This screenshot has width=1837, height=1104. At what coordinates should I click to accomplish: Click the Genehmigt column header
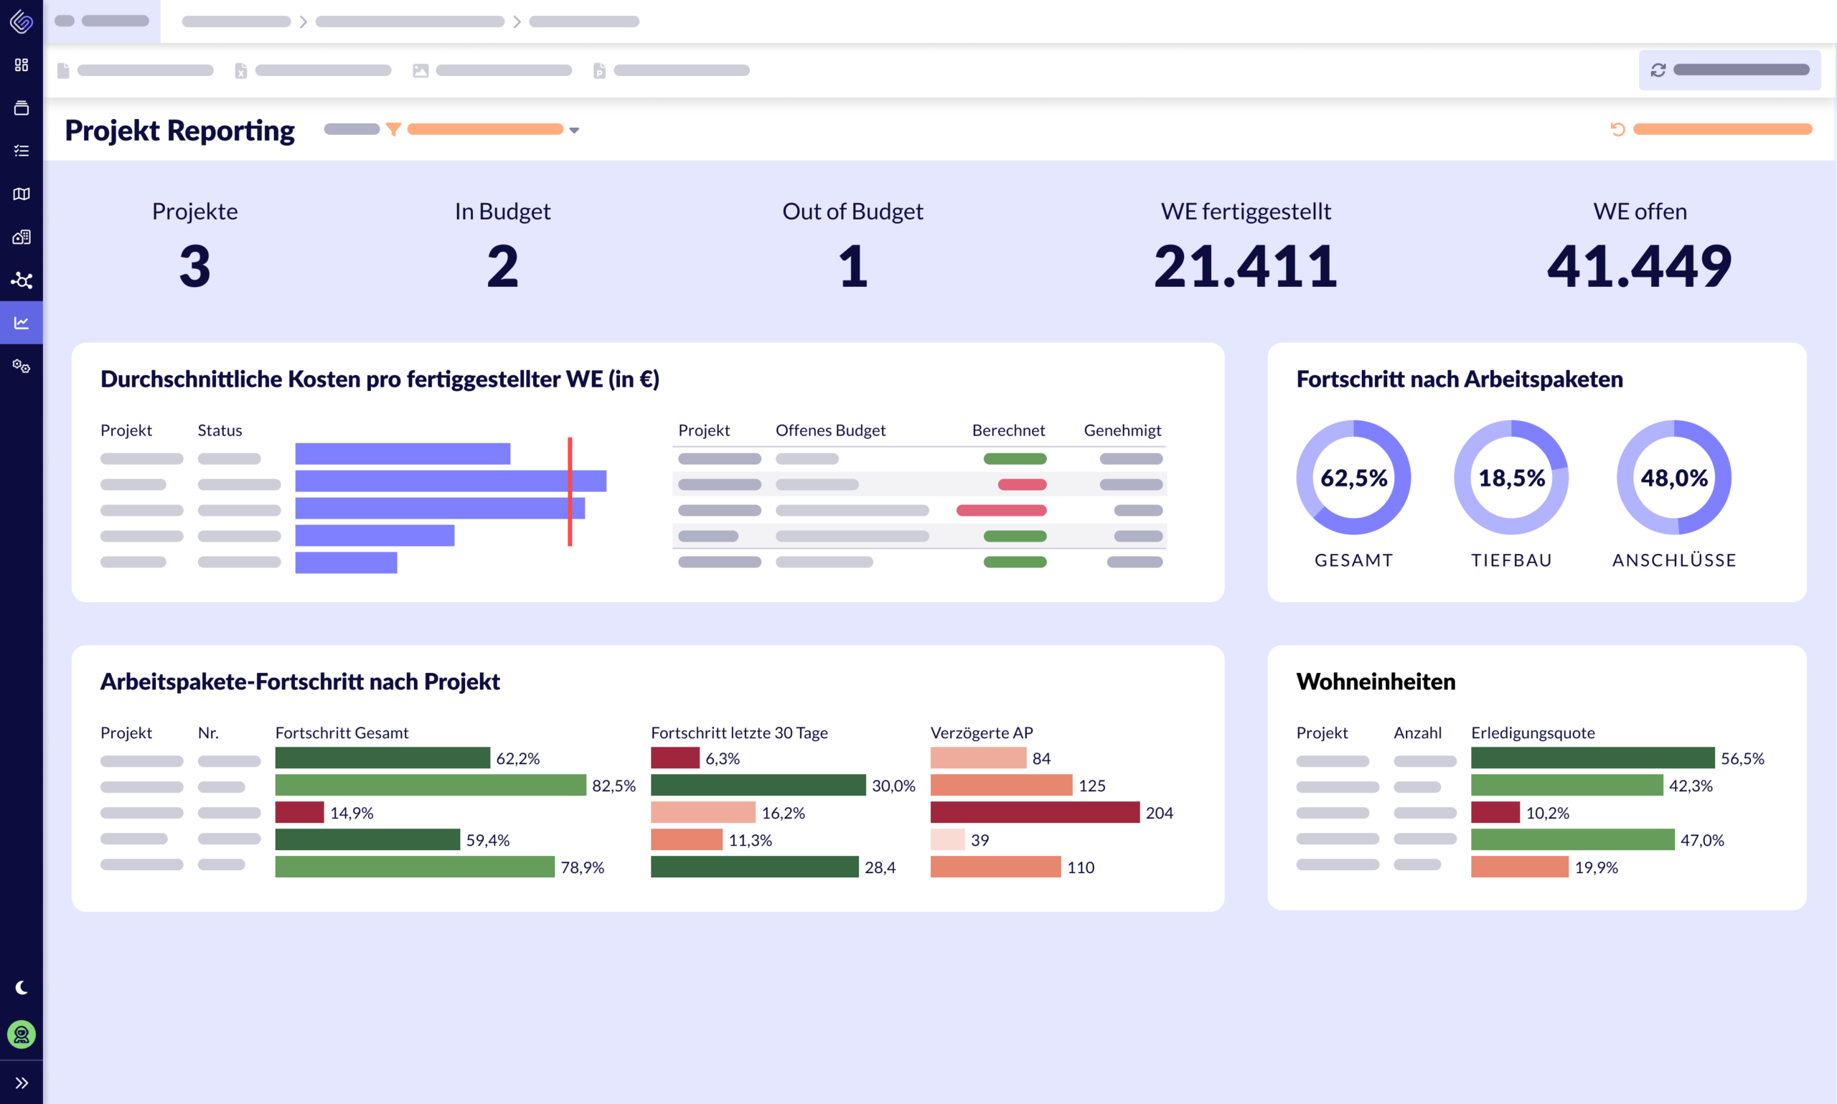1122,430
